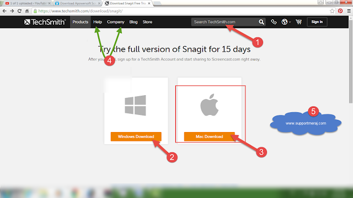Click the TechSmith logo
Screen dimensions: 353x198
click(x=45, y=22)
